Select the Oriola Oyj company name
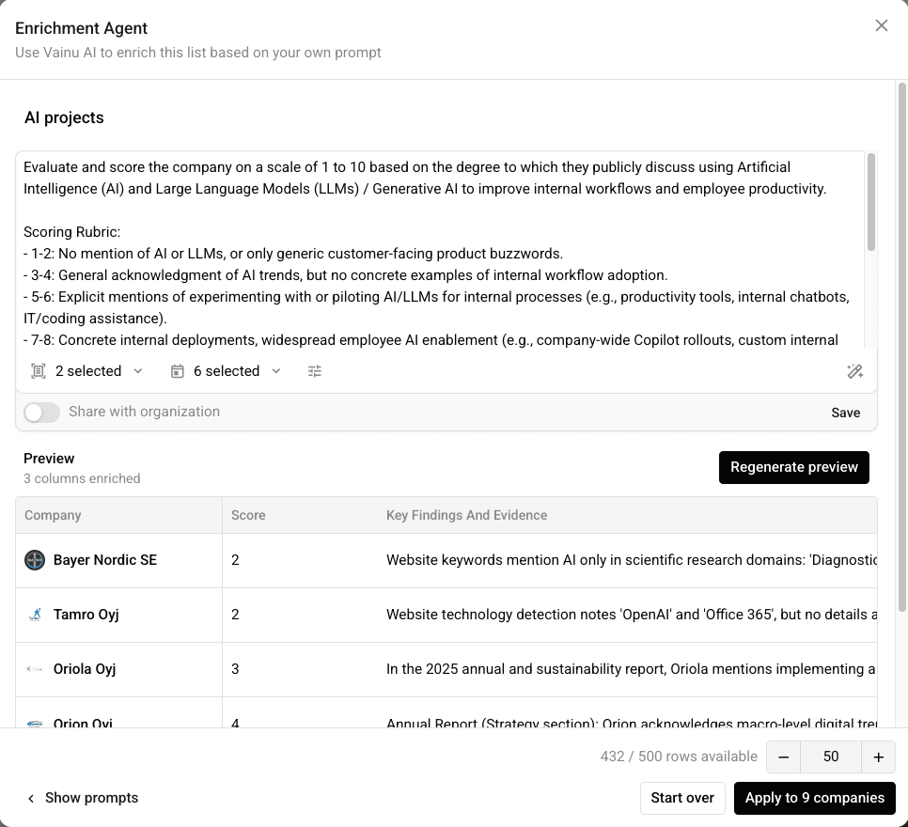Viewport: 908px width, 827px height. tap(85, 669)
